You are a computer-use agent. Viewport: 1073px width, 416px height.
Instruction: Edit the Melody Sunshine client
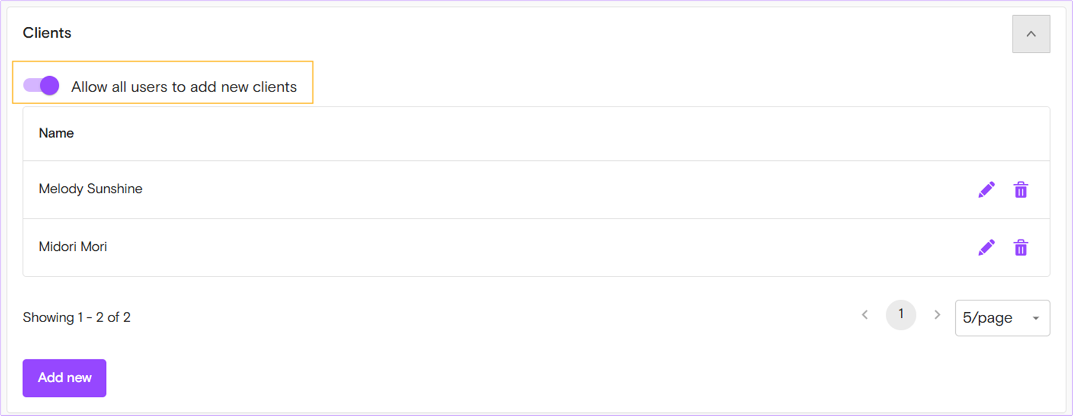pos(986,189)
